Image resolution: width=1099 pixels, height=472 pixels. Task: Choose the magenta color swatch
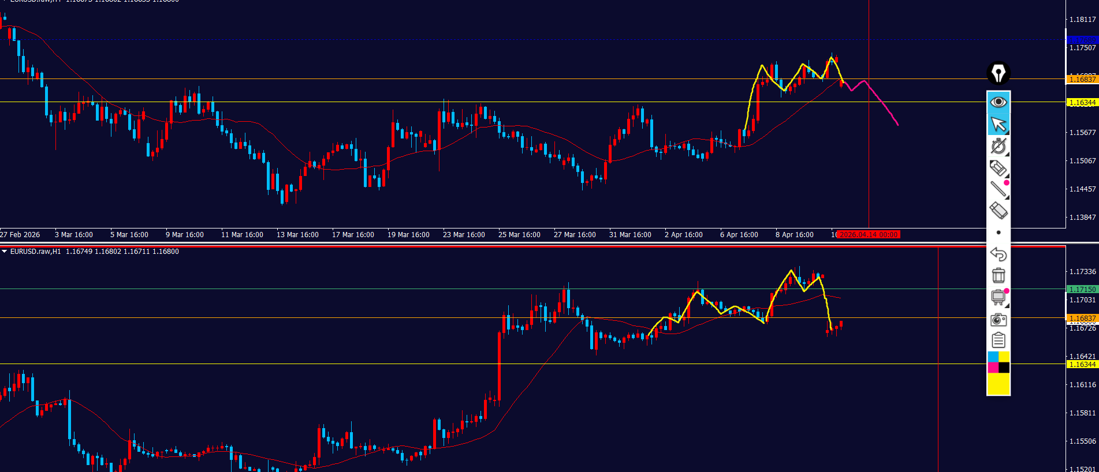point(993,368)
